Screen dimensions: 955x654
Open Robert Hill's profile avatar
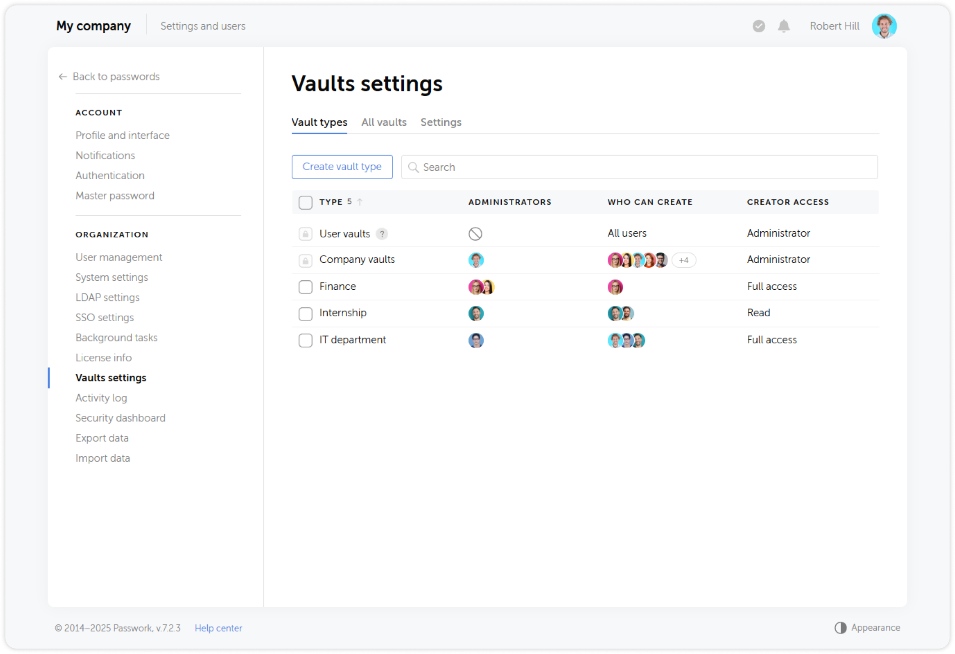click(x=884, y=26)
